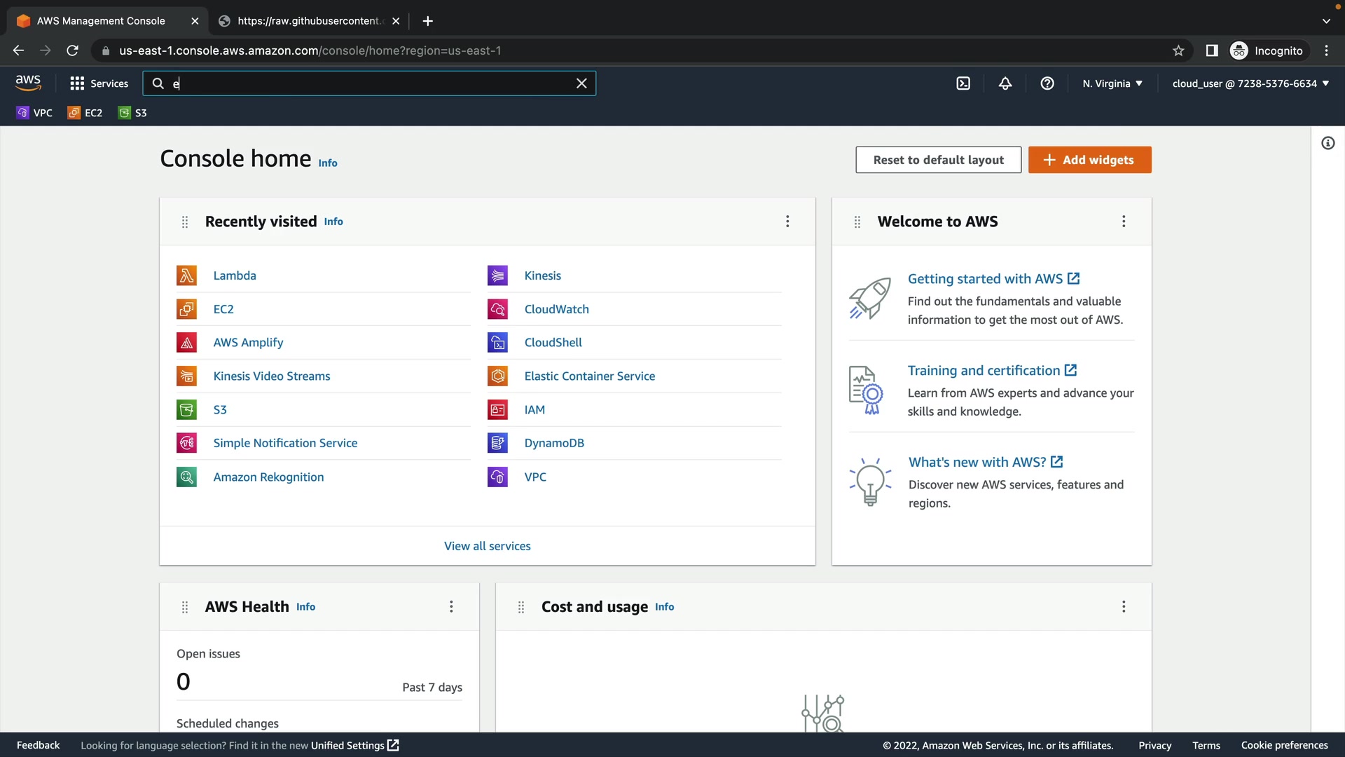This screenshot has height=757, width=1345.
Task: Open the EC2 favorites bar shortcut
Action: [85, 113]
